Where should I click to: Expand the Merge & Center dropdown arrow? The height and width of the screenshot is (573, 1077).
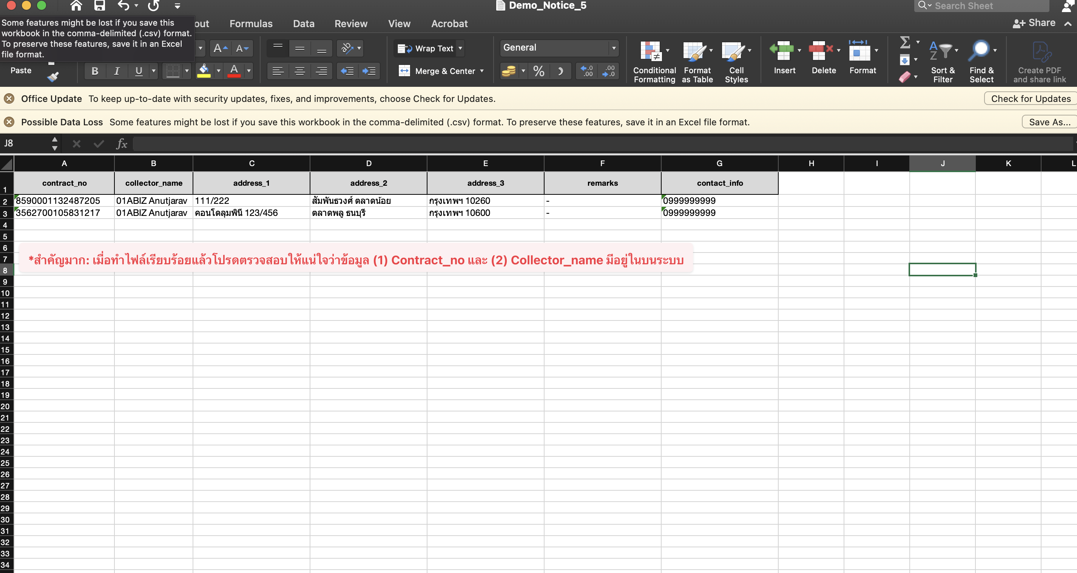[481, 71]
